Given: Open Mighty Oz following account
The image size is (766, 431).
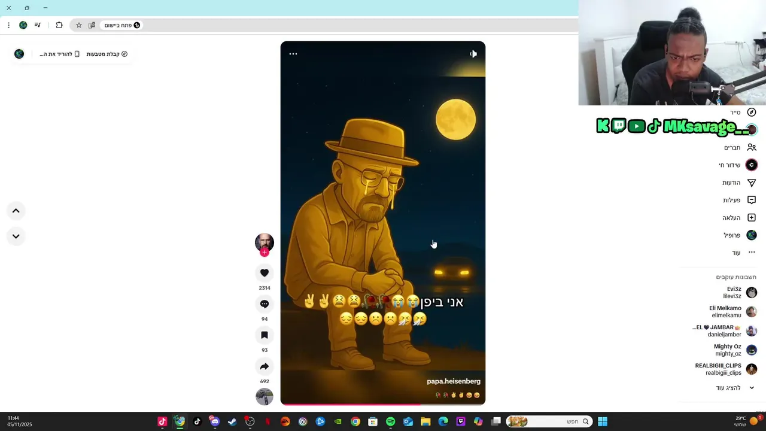Looking at the screenshot, I should click(735, 350).
